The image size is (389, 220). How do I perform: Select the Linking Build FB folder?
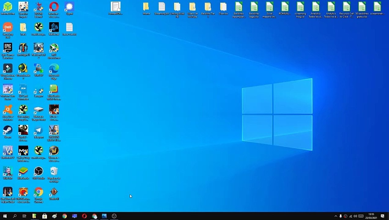pyautogui.click(x=177, y=9)
